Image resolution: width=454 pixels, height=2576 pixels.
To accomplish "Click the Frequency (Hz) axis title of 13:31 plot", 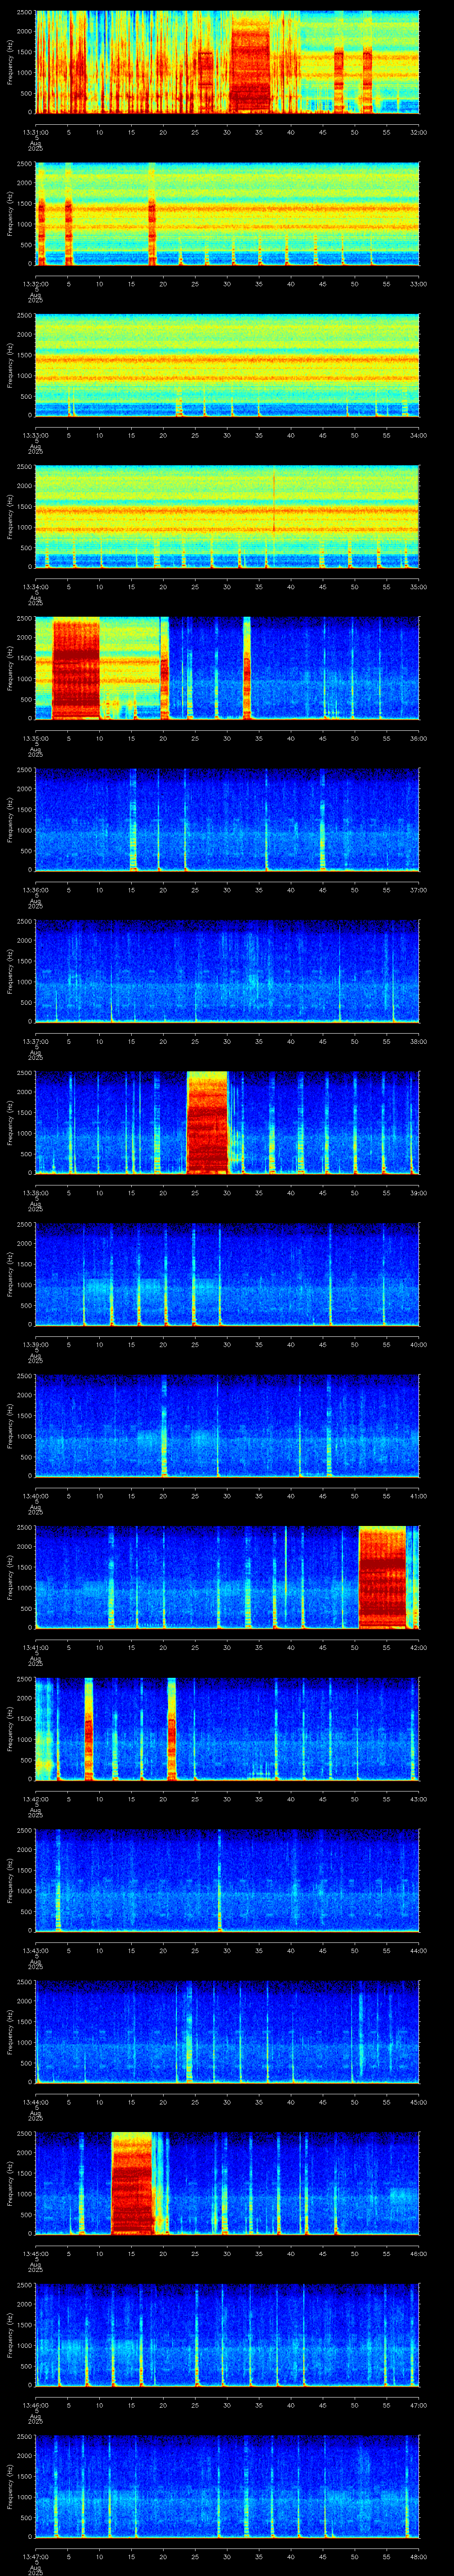I will click(x=10, y=62).
